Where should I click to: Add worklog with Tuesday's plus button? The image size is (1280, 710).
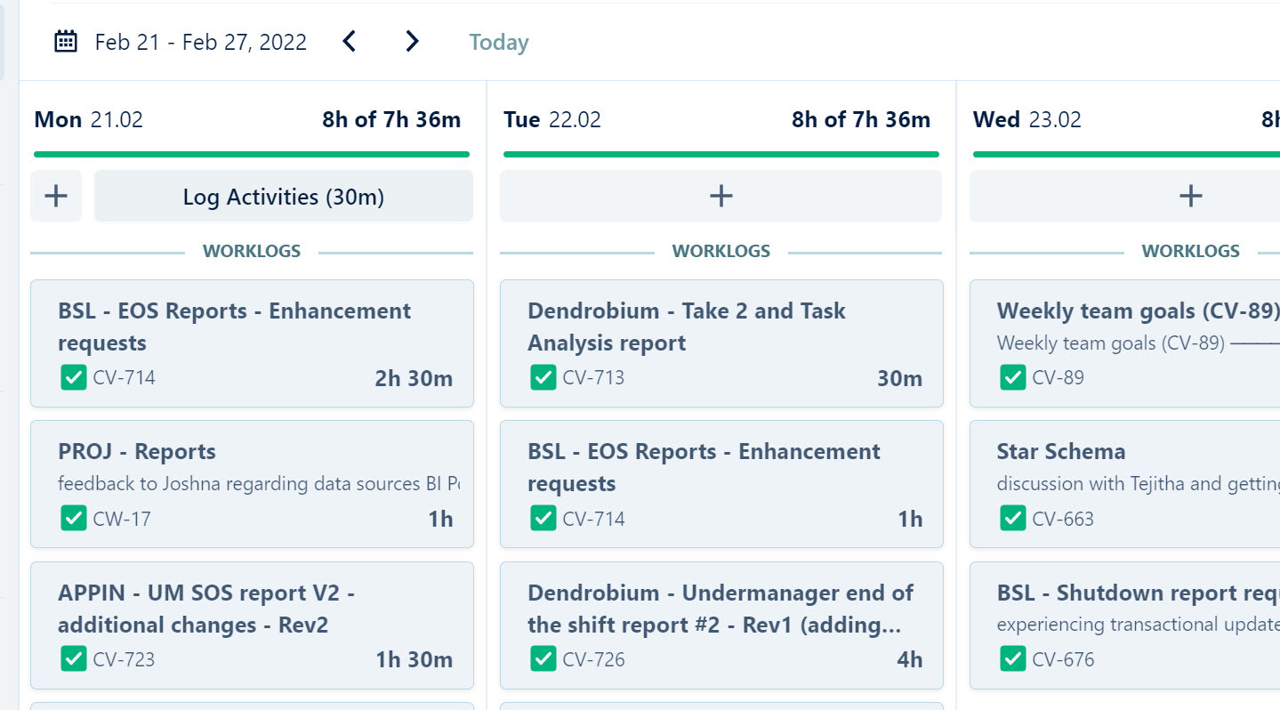[x=721, y=196]
